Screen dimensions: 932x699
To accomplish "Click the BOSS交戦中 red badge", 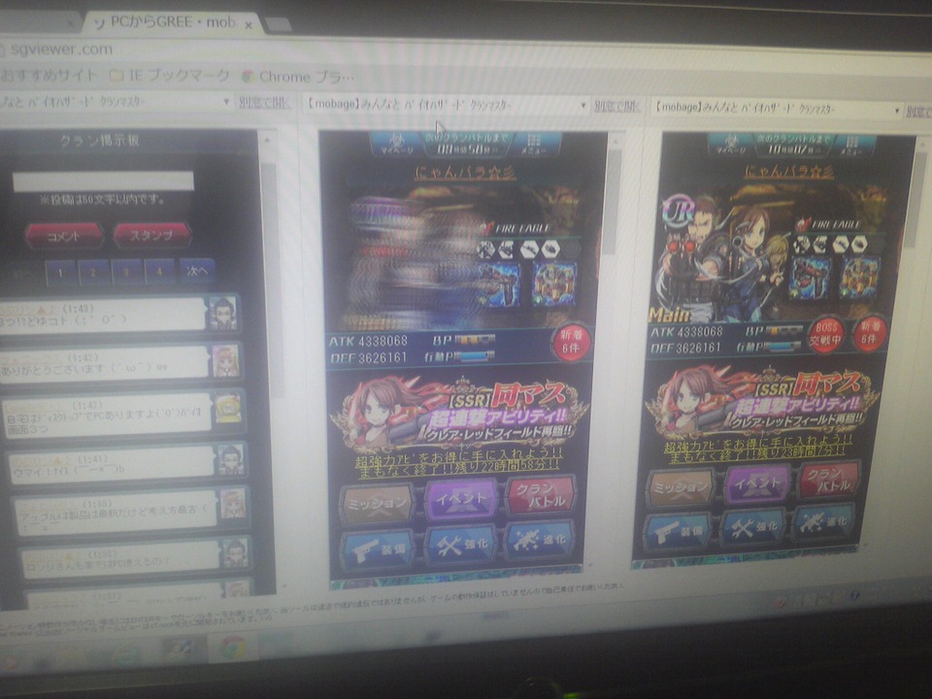I will point(825,333).
